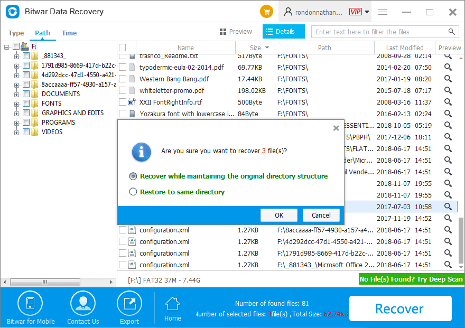This screenshot has height=328, width=465.
Task: Switch to the Type tab
Action: tap(16, 33)
